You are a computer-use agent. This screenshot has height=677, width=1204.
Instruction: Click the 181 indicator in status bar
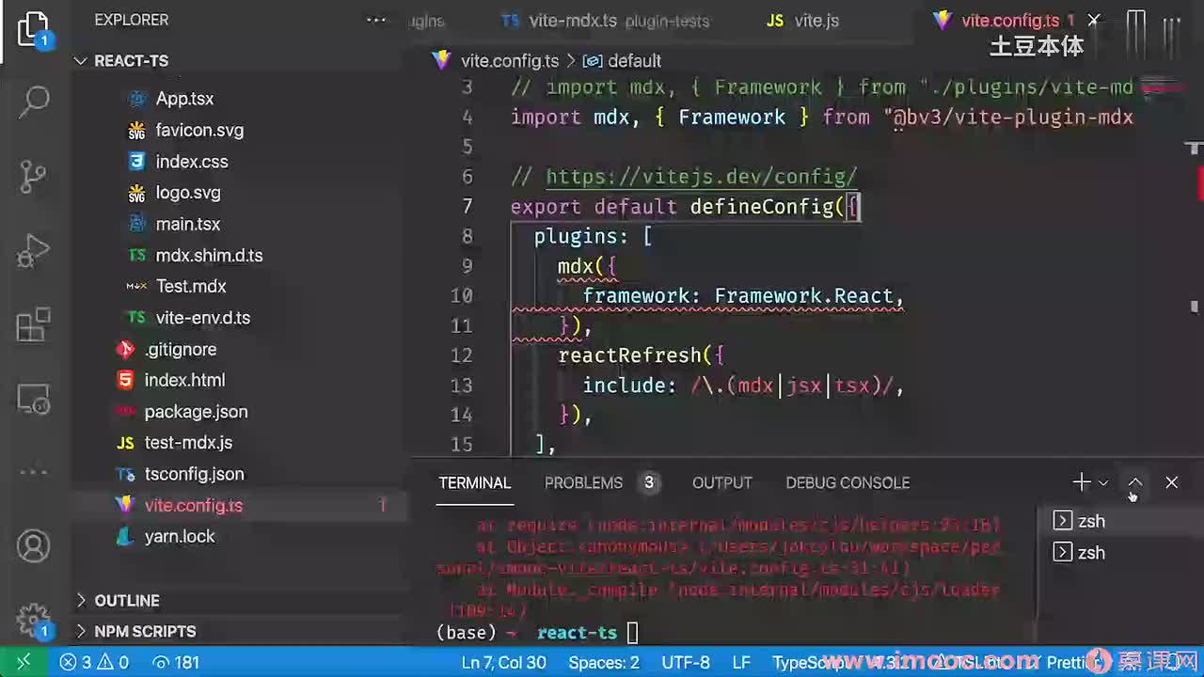(176, 662)
